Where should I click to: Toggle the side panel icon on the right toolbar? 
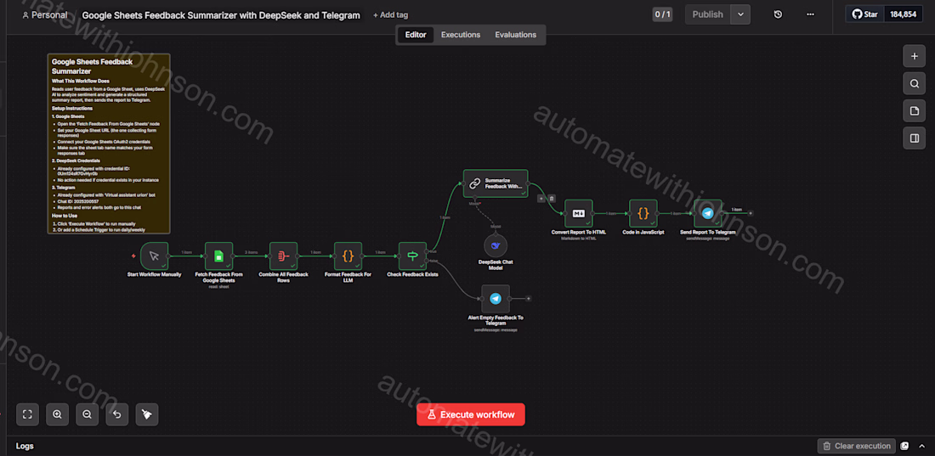(x=914, y=138)
